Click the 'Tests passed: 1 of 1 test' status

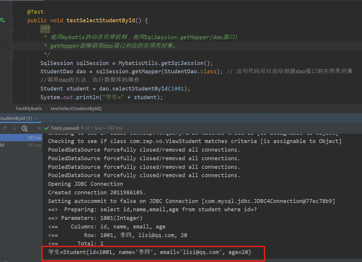coord(86,128)
